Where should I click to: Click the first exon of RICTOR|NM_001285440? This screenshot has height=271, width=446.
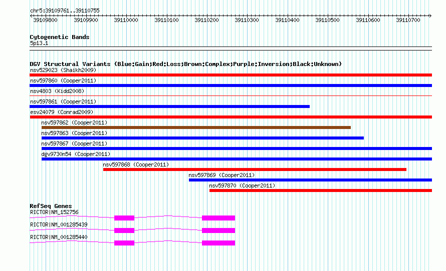pyautogui.click(x=124, y=243)
